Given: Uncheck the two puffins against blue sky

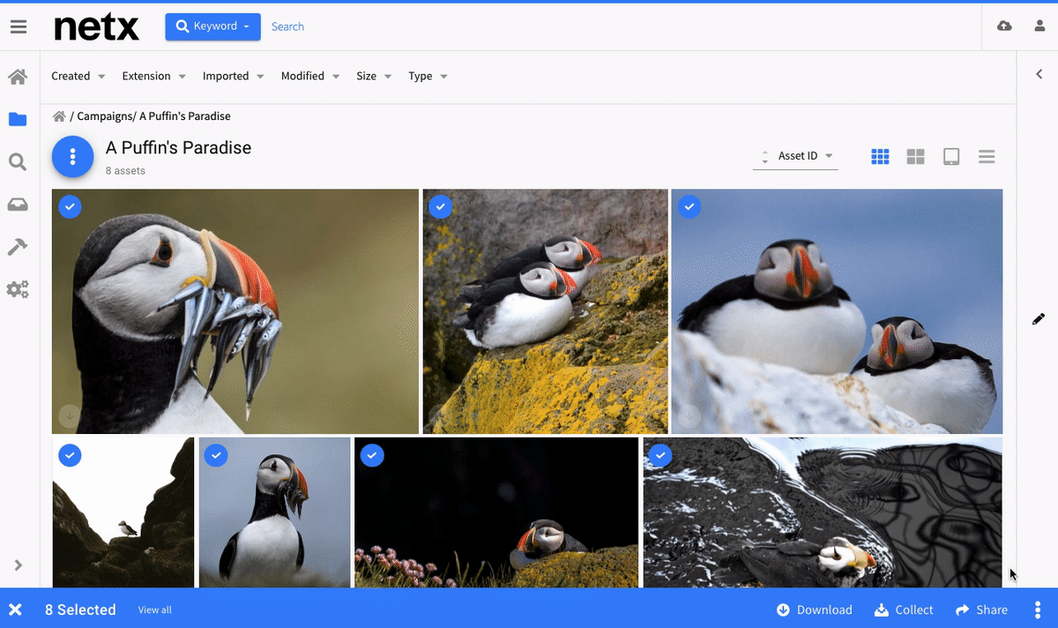Looking at the screenshot, I should (689, 207).
